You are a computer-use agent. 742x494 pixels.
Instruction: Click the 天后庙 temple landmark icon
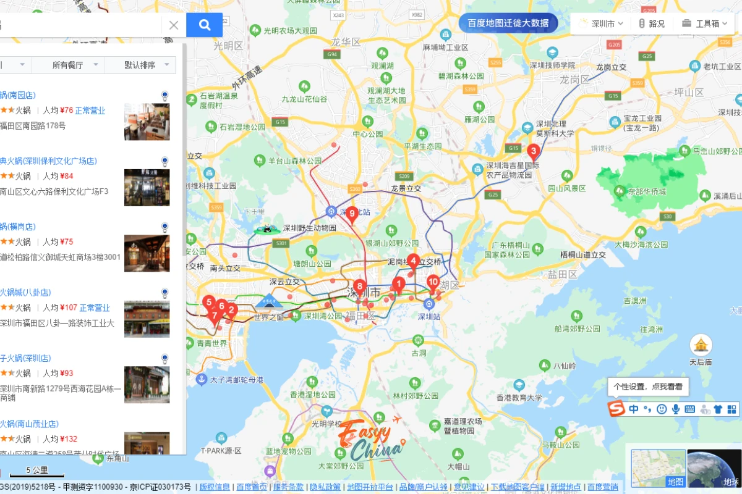coord(701,345)
